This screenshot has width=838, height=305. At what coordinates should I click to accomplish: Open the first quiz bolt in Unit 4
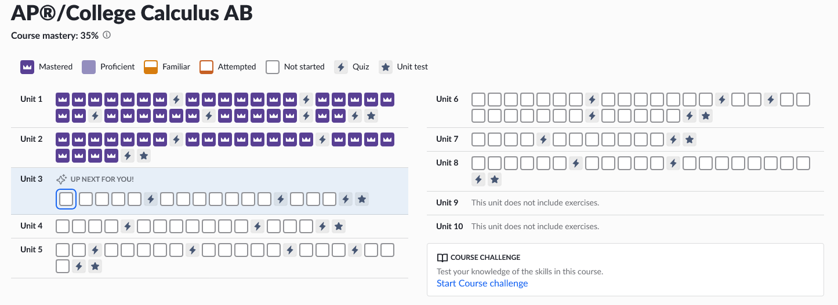tap(128, 226)
